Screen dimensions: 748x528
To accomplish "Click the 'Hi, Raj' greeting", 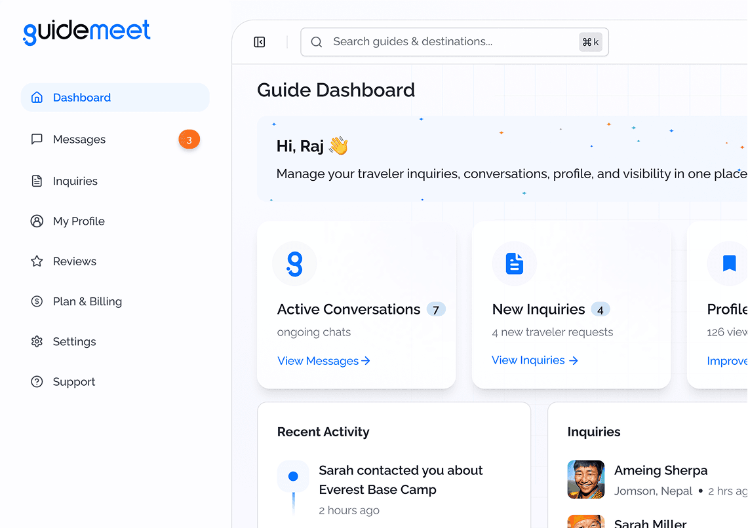I will coord(300,146).
